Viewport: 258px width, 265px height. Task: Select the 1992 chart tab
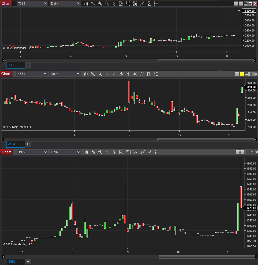coord(16,262)
